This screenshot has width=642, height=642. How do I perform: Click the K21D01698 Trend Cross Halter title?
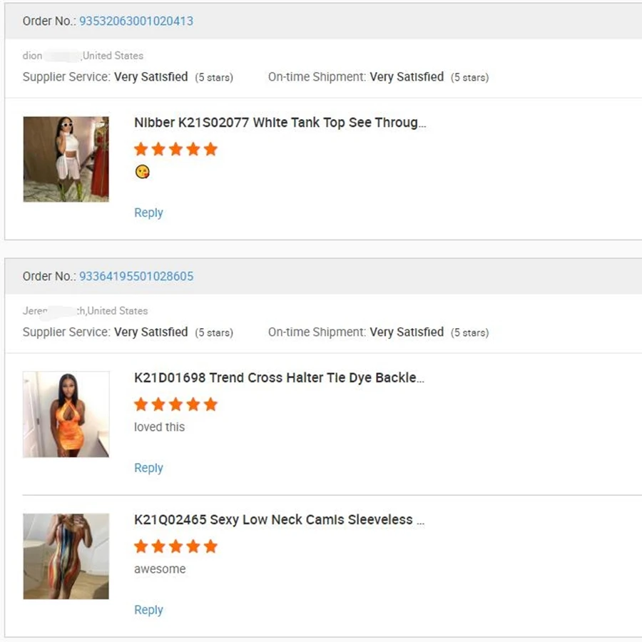[279, 378]
